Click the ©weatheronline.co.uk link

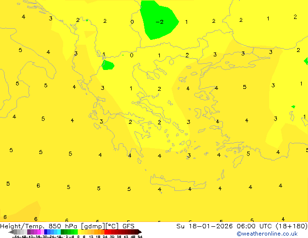pos(267,234)
